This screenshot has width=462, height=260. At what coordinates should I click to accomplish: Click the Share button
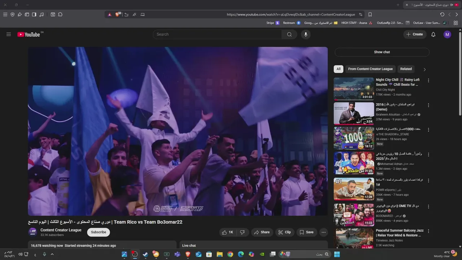[262, 232]
